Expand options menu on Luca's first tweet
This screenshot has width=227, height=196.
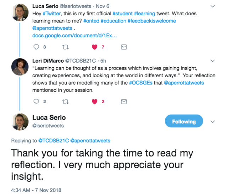213,6
